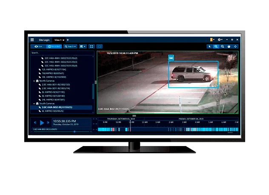Switch to the Site Login tab

tap(44, 40)
